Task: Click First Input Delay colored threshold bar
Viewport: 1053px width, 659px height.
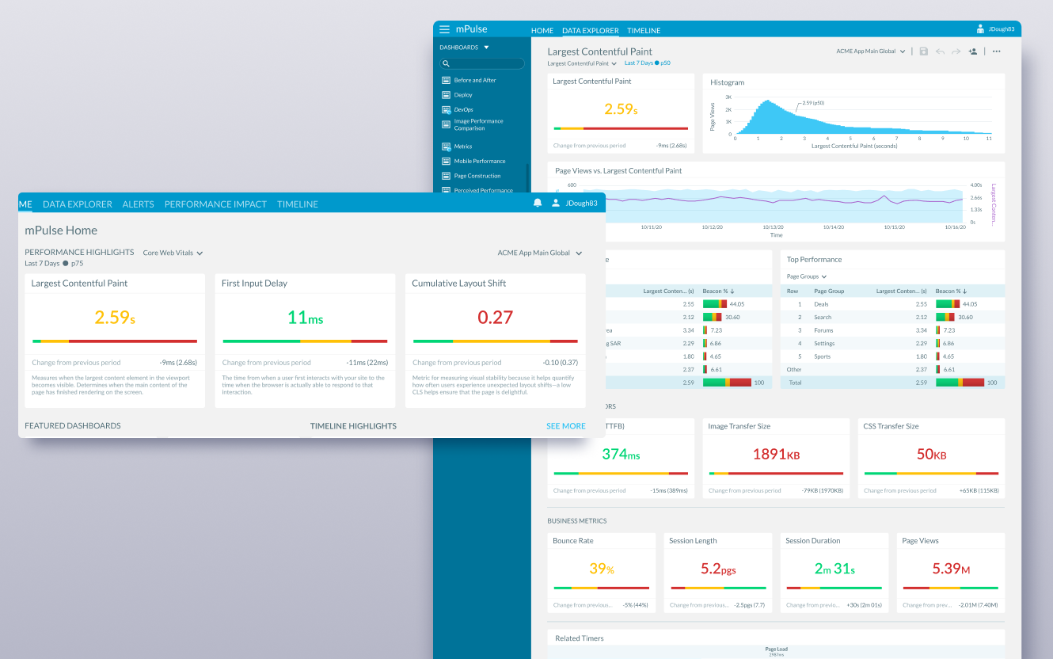Action: (x=305, y=341)
